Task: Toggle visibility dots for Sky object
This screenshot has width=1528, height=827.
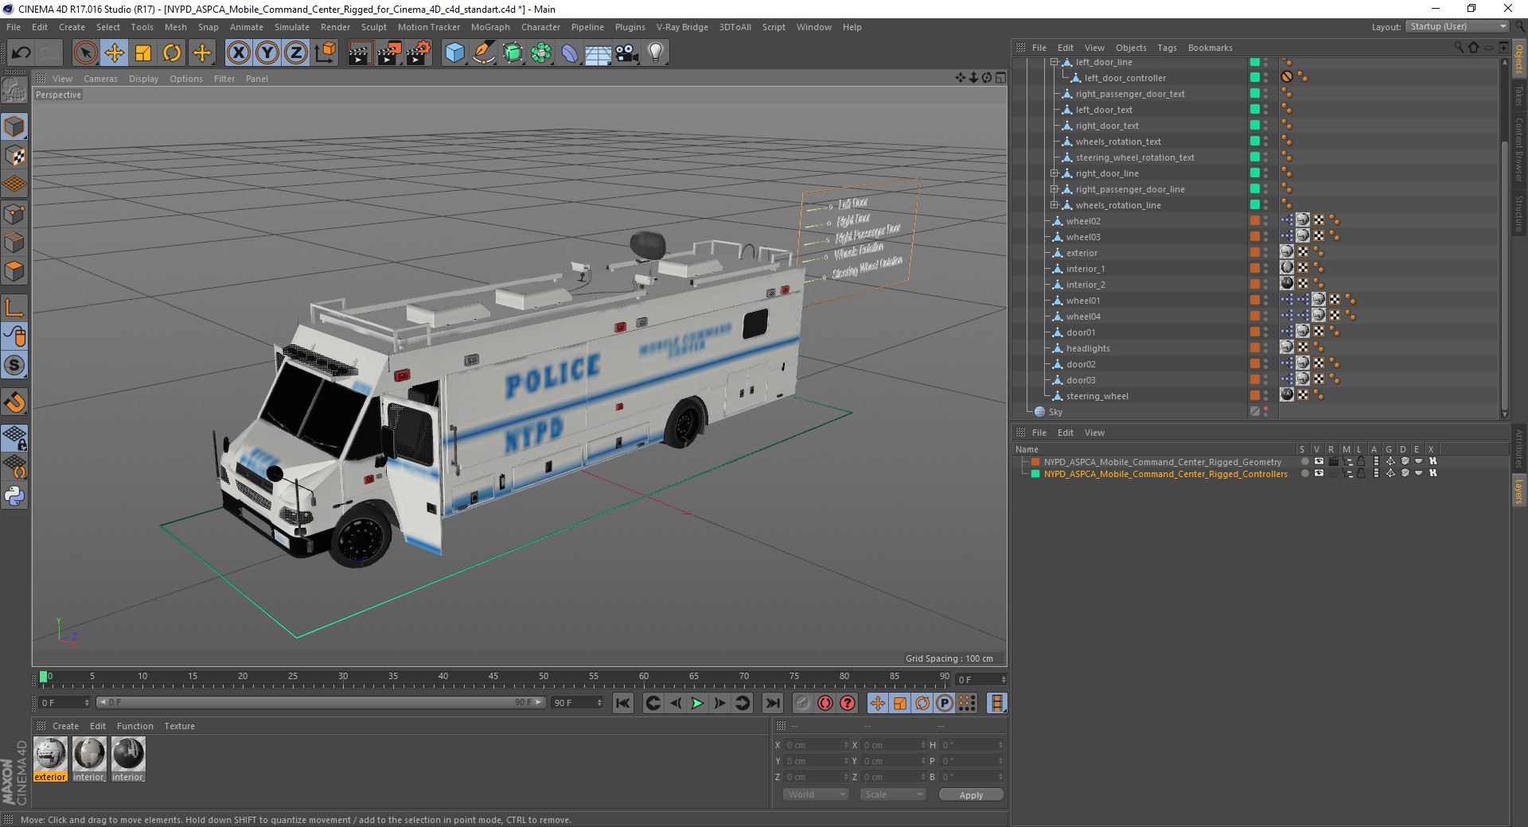Action: point(1265,412)
